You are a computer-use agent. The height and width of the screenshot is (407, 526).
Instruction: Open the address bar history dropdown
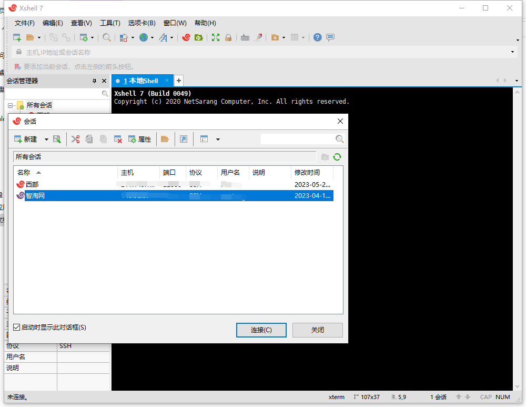(512, 52)
